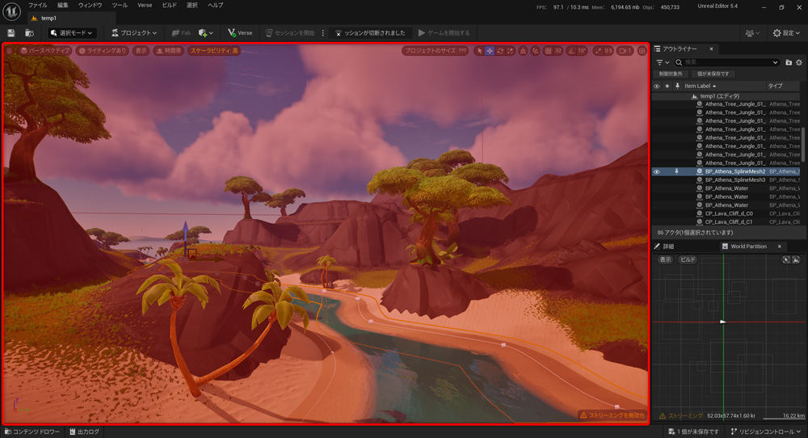Open the 編集 menu
Screen dimensions: 808x438
[x=63, y=5]
